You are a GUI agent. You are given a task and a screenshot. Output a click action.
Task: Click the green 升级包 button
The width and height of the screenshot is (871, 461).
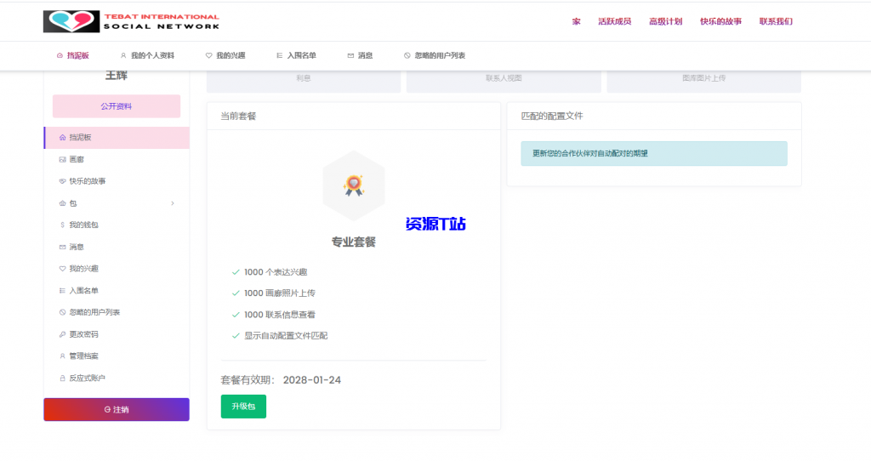pos(243,407)
